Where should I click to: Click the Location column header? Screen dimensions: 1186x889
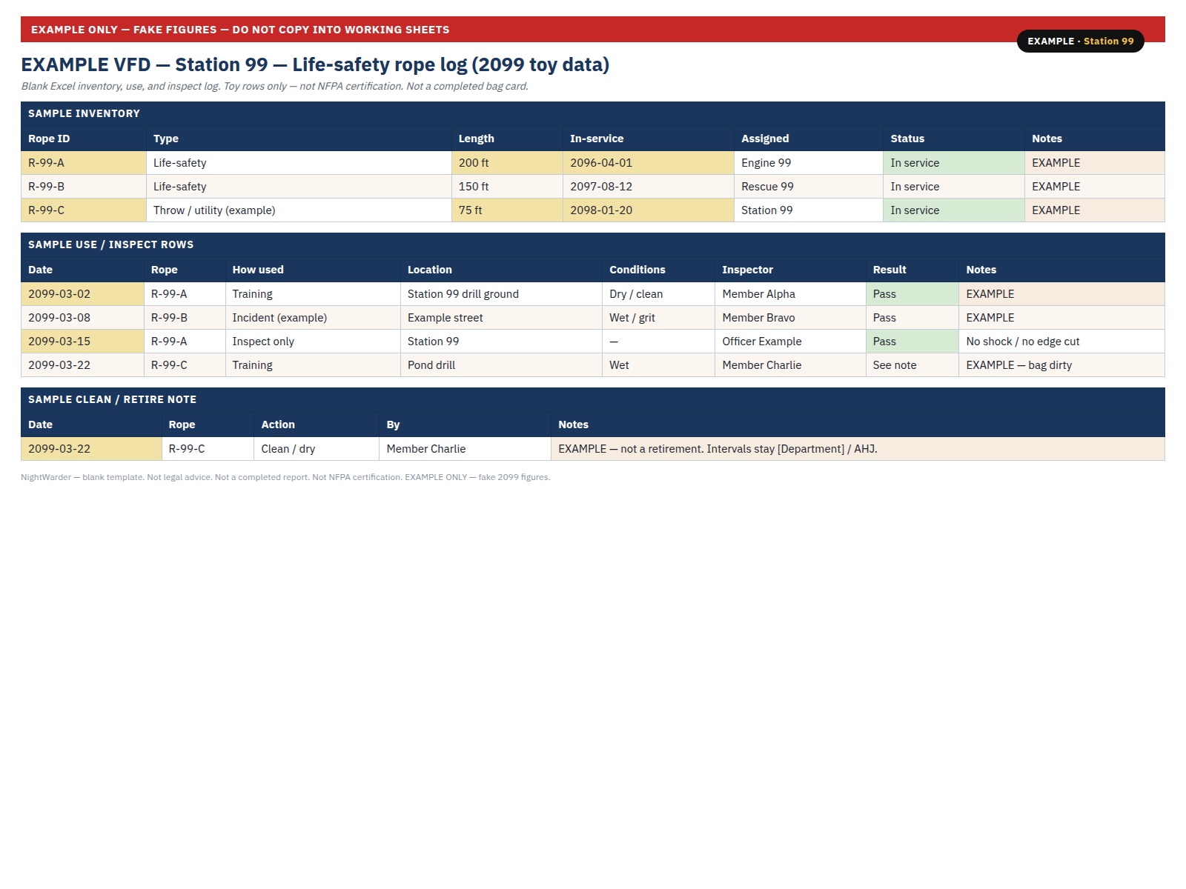pos(502,270)
